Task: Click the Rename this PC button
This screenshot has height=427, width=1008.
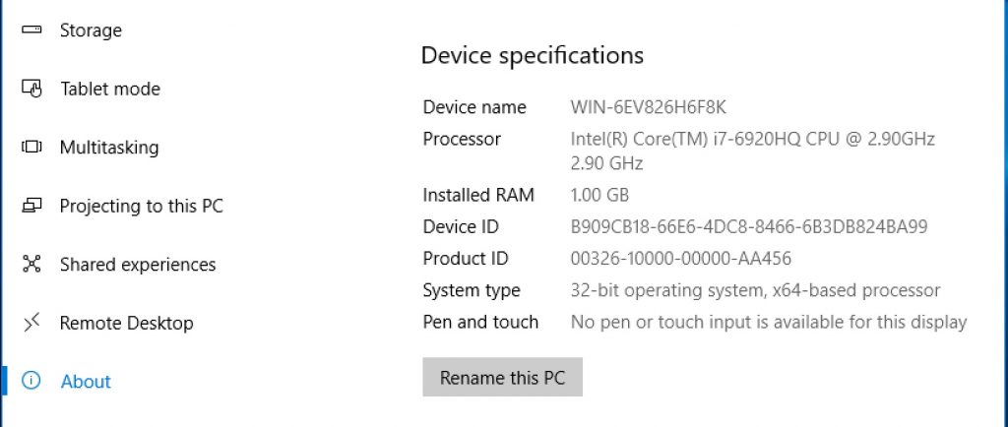Action: click(x=503, y=377)
